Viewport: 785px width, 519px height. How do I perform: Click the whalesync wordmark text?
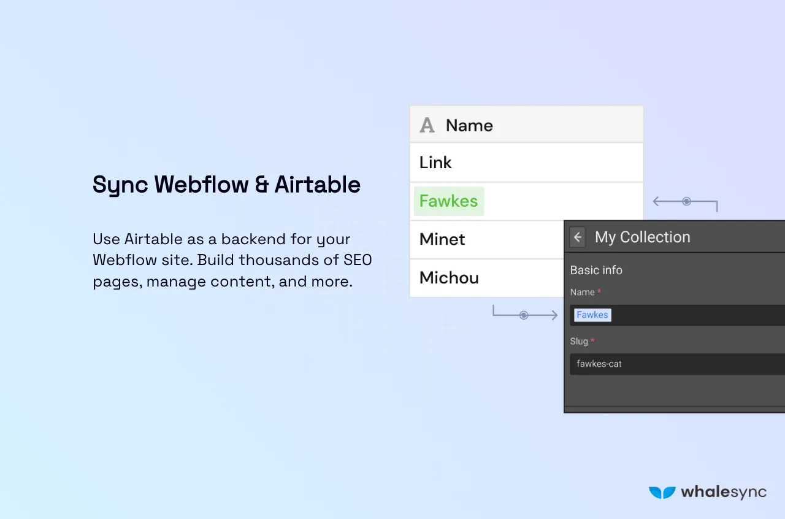pos(724,492)
